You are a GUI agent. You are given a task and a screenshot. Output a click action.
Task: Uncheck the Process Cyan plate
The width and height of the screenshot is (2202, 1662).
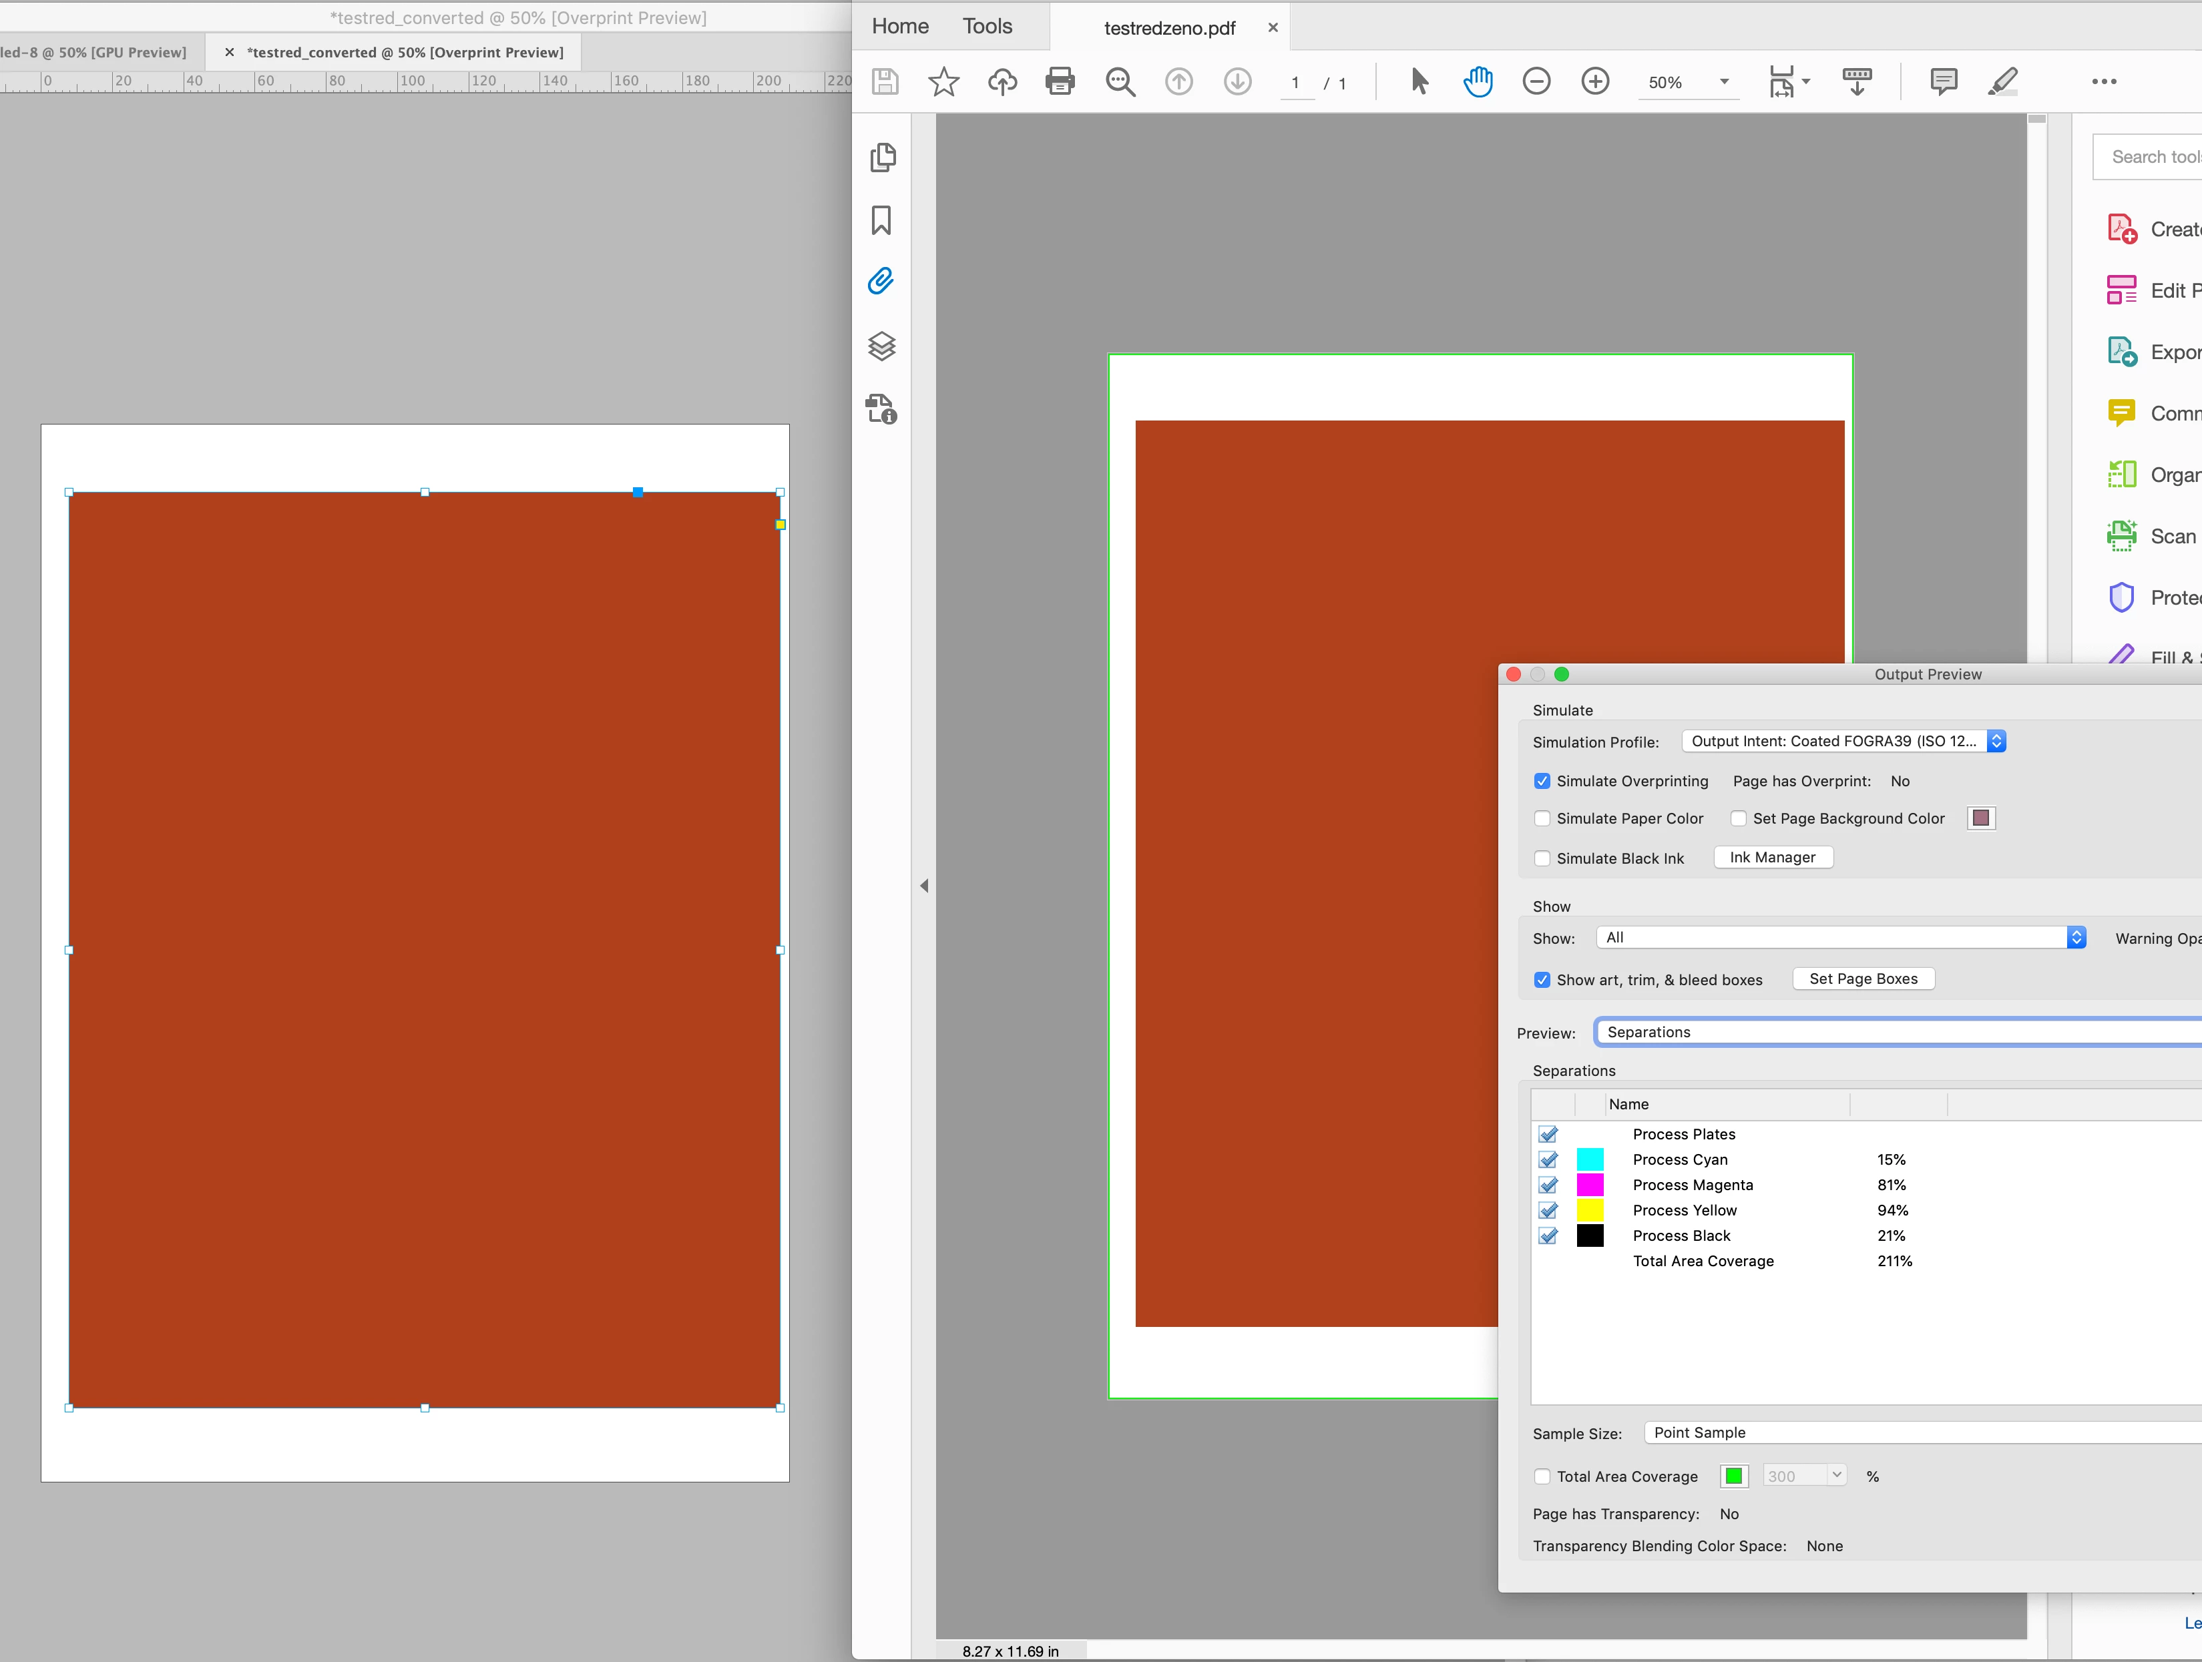[1548, 1161]
